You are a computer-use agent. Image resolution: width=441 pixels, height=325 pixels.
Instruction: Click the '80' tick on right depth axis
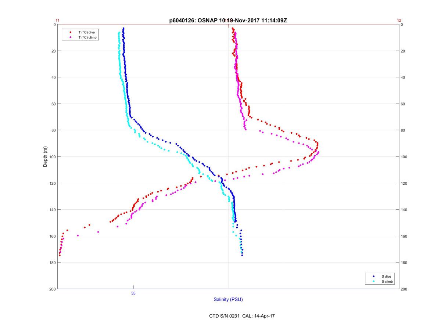(403, 130)
